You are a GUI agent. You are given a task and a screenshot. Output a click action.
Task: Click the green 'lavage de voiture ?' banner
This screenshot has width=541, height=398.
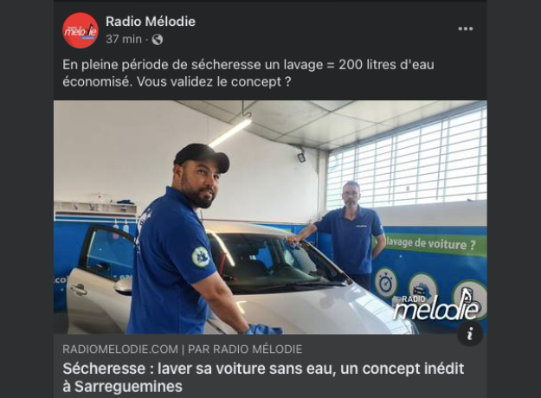click(x=430, y=244)
